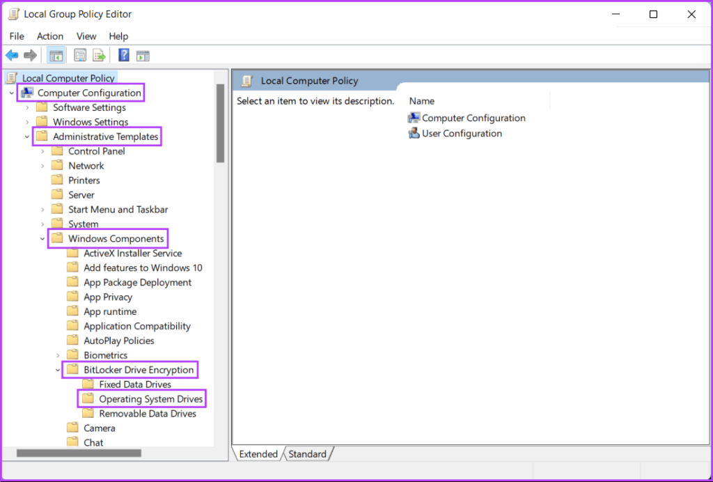Click the gray Forward arrow toolbar icon

coord(30,56)
